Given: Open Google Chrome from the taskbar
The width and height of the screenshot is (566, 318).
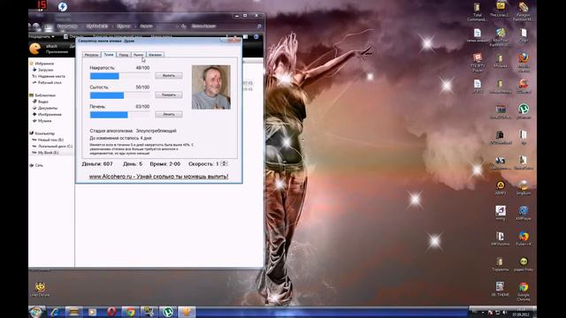Looking at the screenshot, I should [x=130, y=312].
